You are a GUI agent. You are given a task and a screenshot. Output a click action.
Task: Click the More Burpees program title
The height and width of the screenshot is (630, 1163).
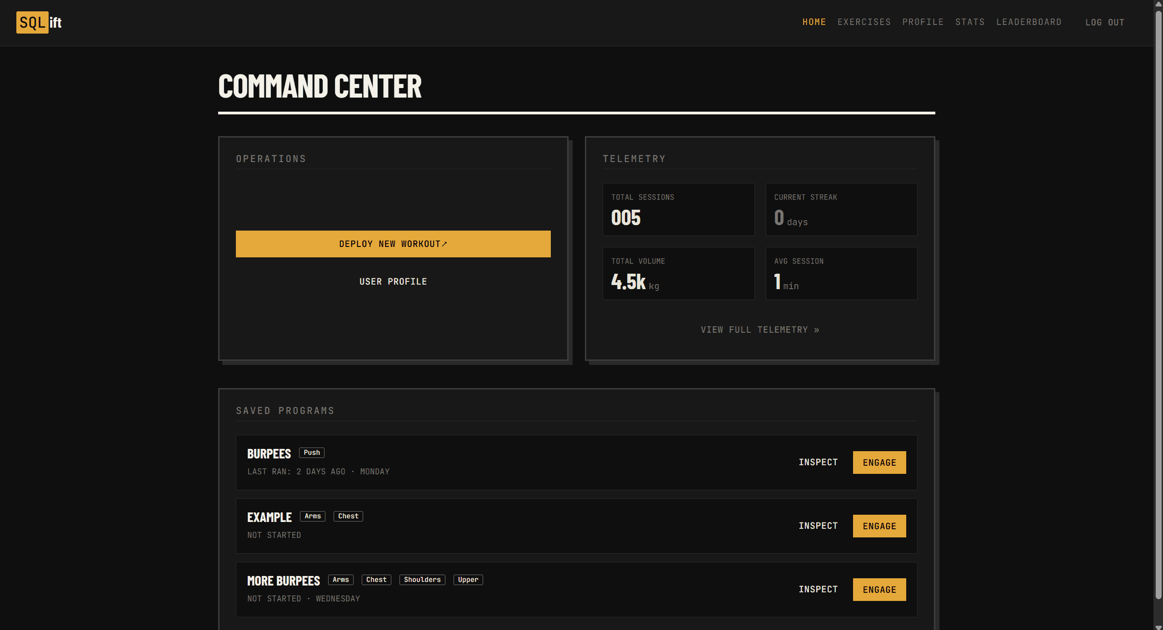pyautogui.click(x=284, y=581)
